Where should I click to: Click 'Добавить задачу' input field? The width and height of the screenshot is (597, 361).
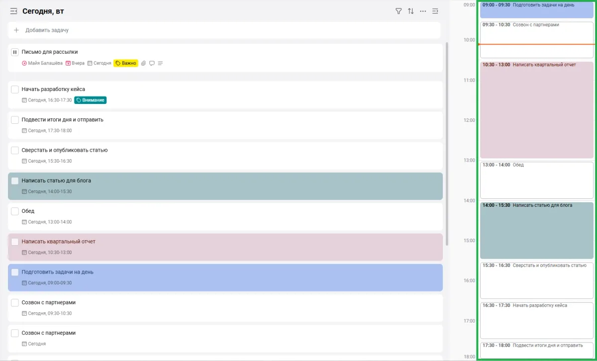[x=224, y=30]
